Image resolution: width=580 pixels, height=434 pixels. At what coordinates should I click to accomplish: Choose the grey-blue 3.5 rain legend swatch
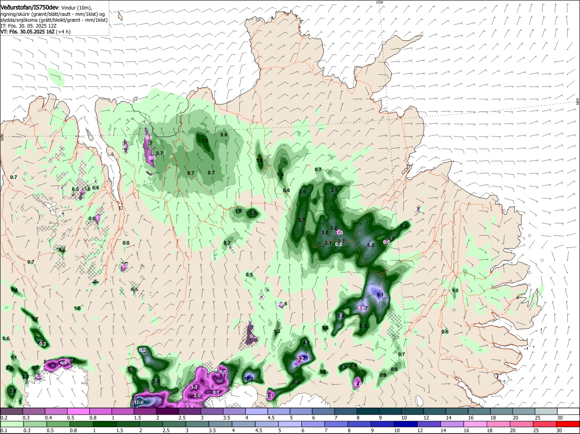(x=220, y=424)
